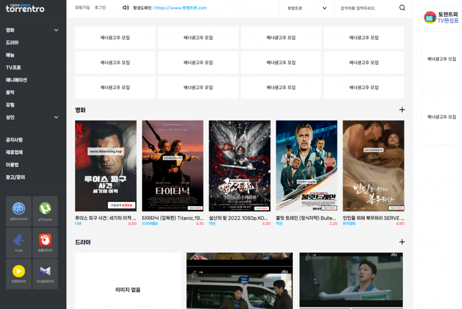This screenshot has height=309, width=462.
Task: Open the 토렌트로 search category dropdown
Action: click(x=307, y=8)
